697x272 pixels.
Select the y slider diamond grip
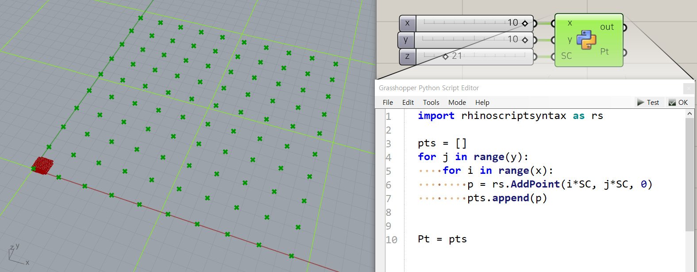(525, 40)
